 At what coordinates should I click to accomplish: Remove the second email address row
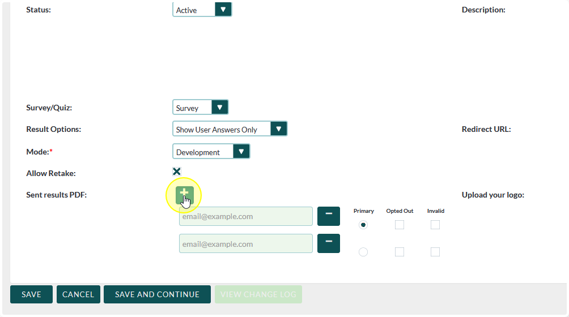click(329, 243)
